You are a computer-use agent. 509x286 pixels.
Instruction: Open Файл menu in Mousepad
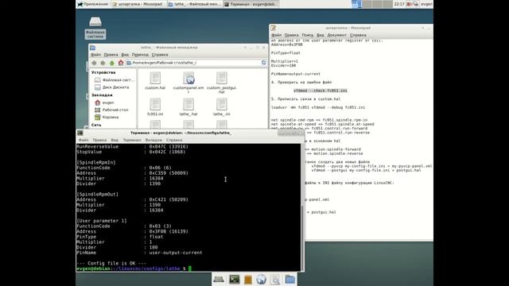(x=276, y=35)
